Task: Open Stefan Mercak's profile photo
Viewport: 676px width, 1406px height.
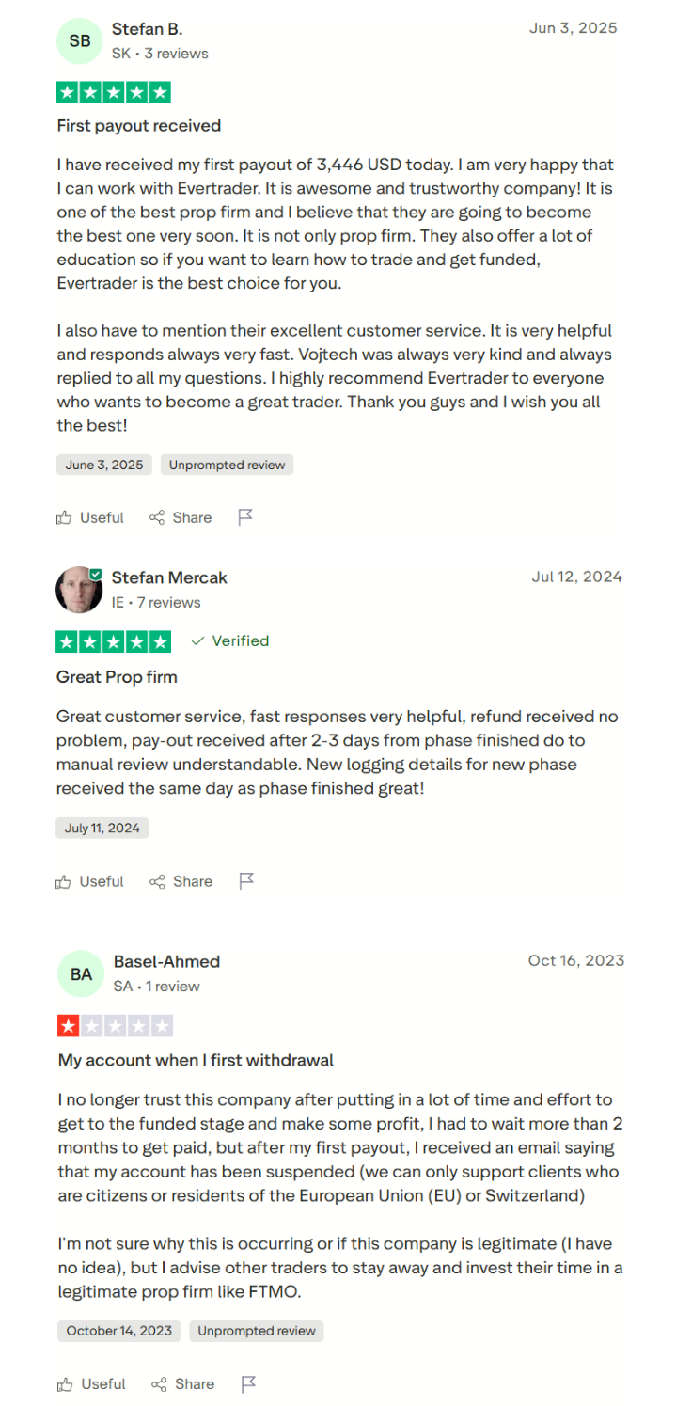Action: coord(79,590)
